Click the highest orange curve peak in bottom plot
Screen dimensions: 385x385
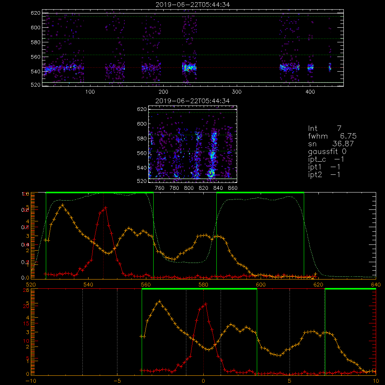pyautogui.click(x=160, y=301)
